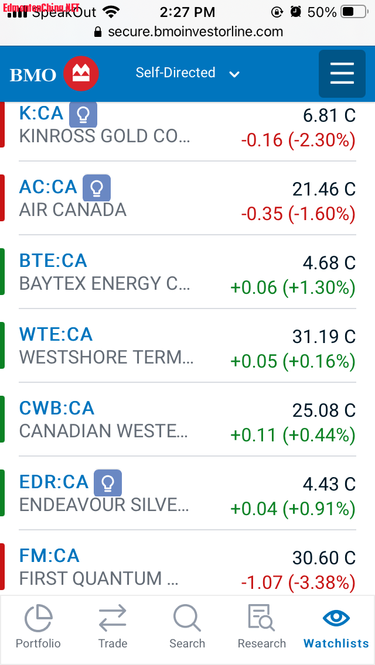Click the chevron next to Self-Directed
375x665 pixels.
tap(234, 75)
